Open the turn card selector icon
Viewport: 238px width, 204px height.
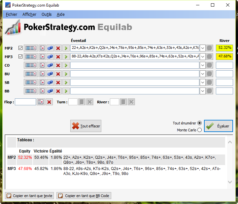click(82, 102)
